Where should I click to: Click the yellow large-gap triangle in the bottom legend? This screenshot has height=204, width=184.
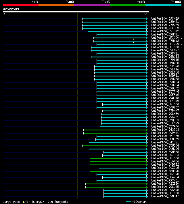click(24, 202)
